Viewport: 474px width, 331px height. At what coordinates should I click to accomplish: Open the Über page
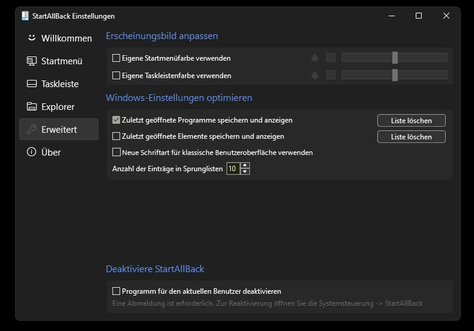(59, 152)
